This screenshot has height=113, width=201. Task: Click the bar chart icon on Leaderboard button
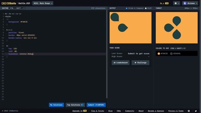point(115,63)
